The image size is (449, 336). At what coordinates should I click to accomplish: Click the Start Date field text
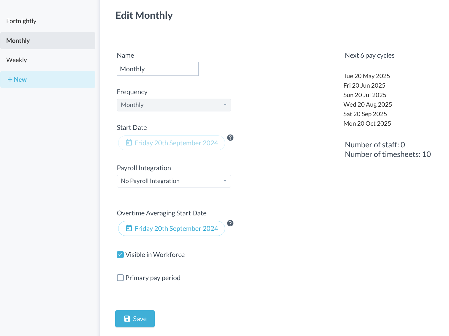[x=176, y=143]
